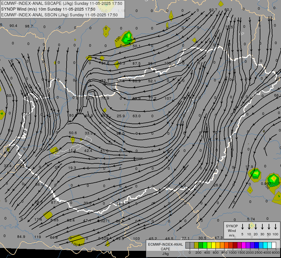
Task: Click the 6000 tick label on the colorbar
Action: click(276, 253)
